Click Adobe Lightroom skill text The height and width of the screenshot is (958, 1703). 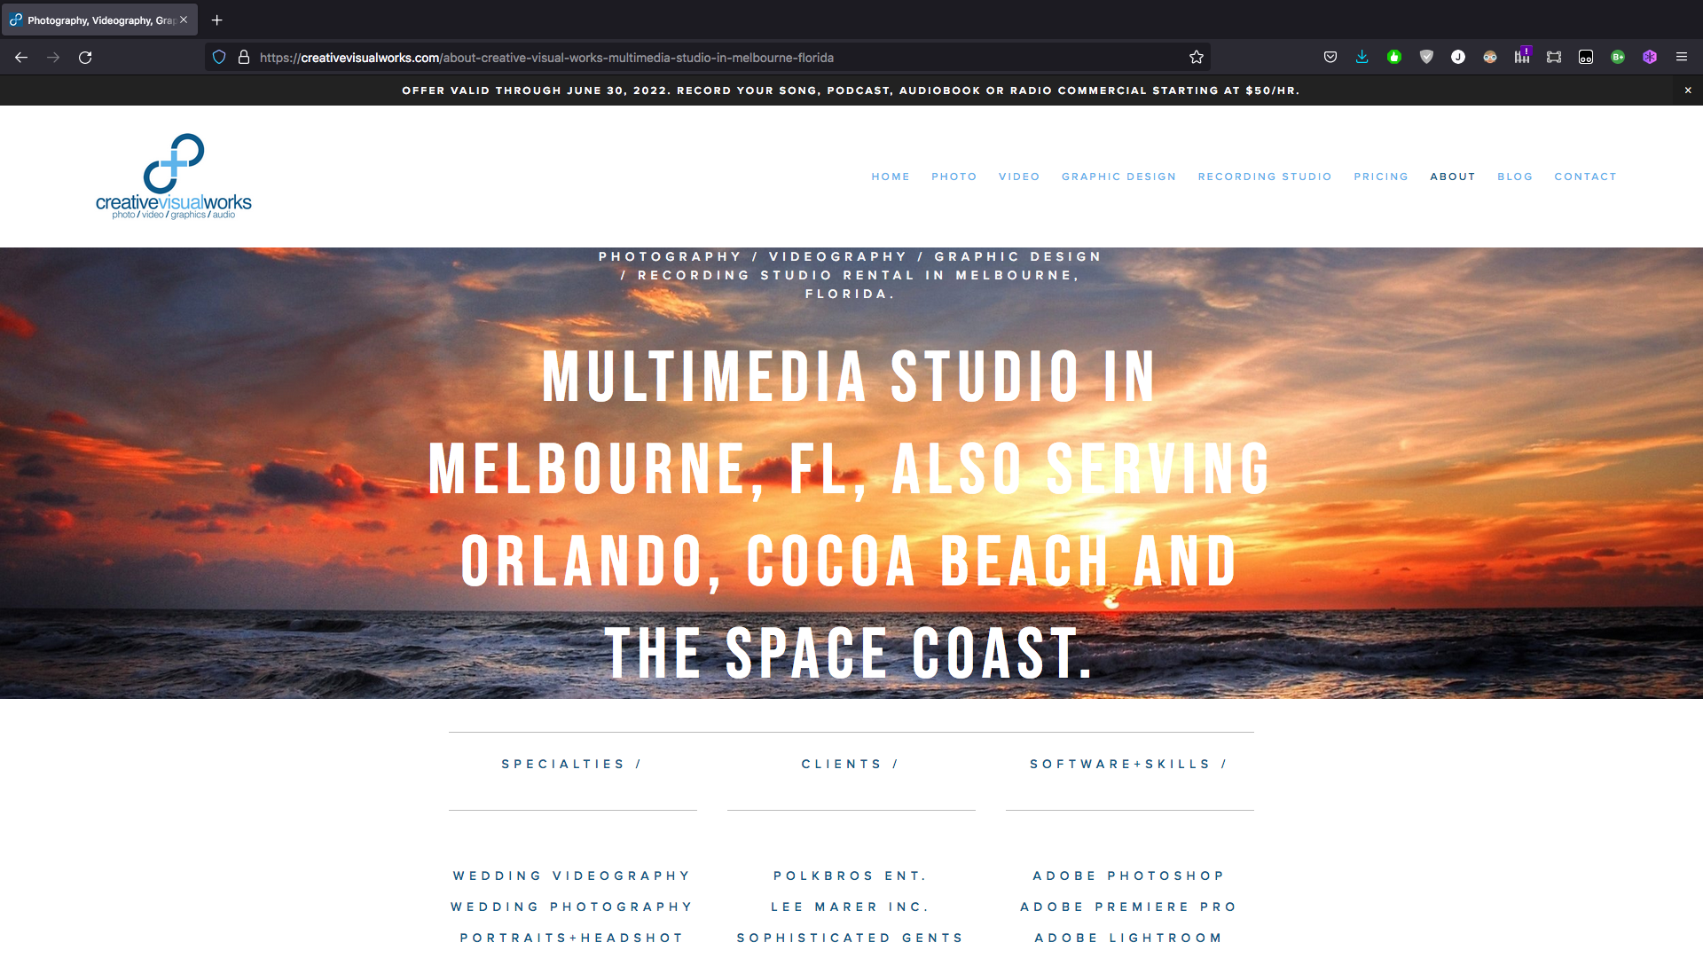pyautogui.click(x=1129, y=938)
